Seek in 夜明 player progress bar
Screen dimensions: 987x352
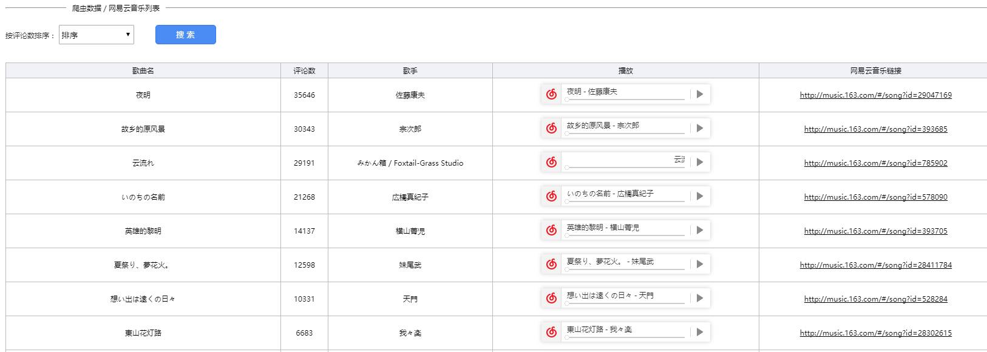(625, 99)
